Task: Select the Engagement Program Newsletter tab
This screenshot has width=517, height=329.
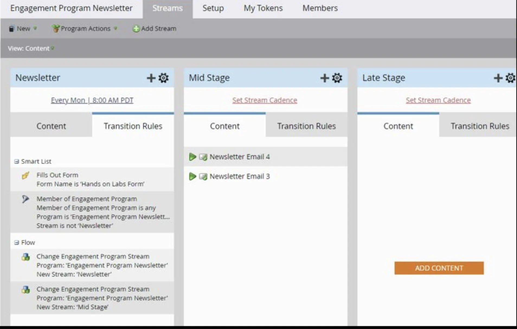Action: 71,8
